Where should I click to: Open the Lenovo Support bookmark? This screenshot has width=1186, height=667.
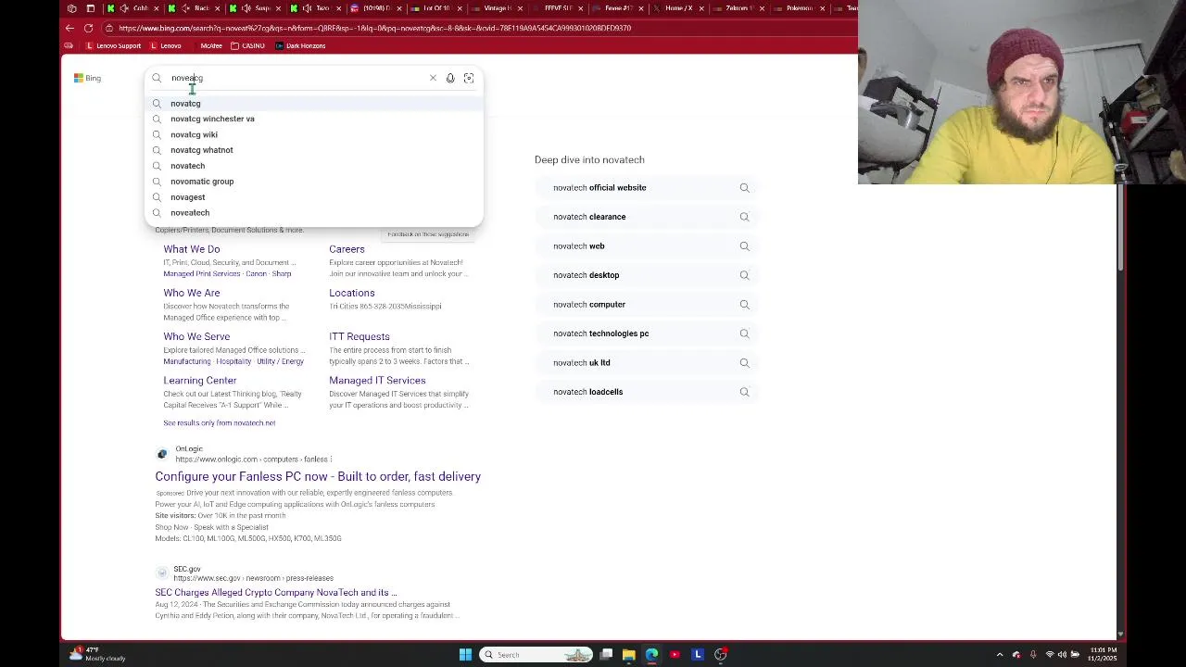pyautogui.click(x=113, y=45)
